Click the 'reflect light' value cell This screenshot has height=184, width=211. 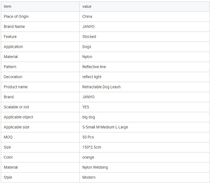coord(92,77)
